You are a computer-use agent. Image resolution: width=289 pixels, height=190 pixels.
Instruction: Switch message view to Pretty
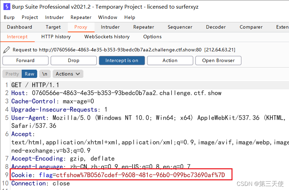tap(12, 74)
